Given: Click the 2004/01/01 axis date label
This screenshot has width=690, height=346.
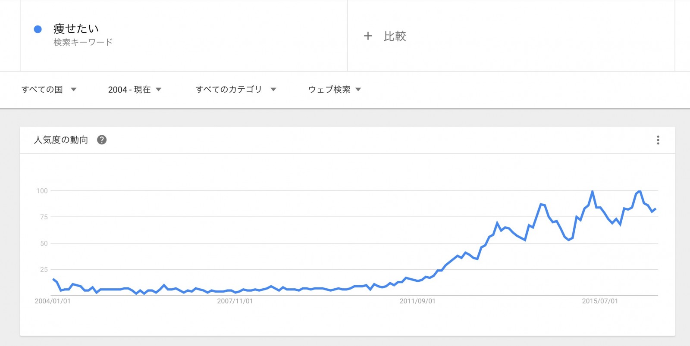Looking at the screenshot, I should pos(53,301).
